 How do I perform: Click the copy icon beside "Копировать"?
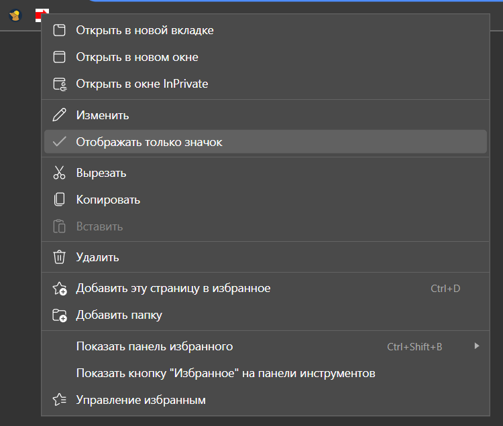(60, 200)
